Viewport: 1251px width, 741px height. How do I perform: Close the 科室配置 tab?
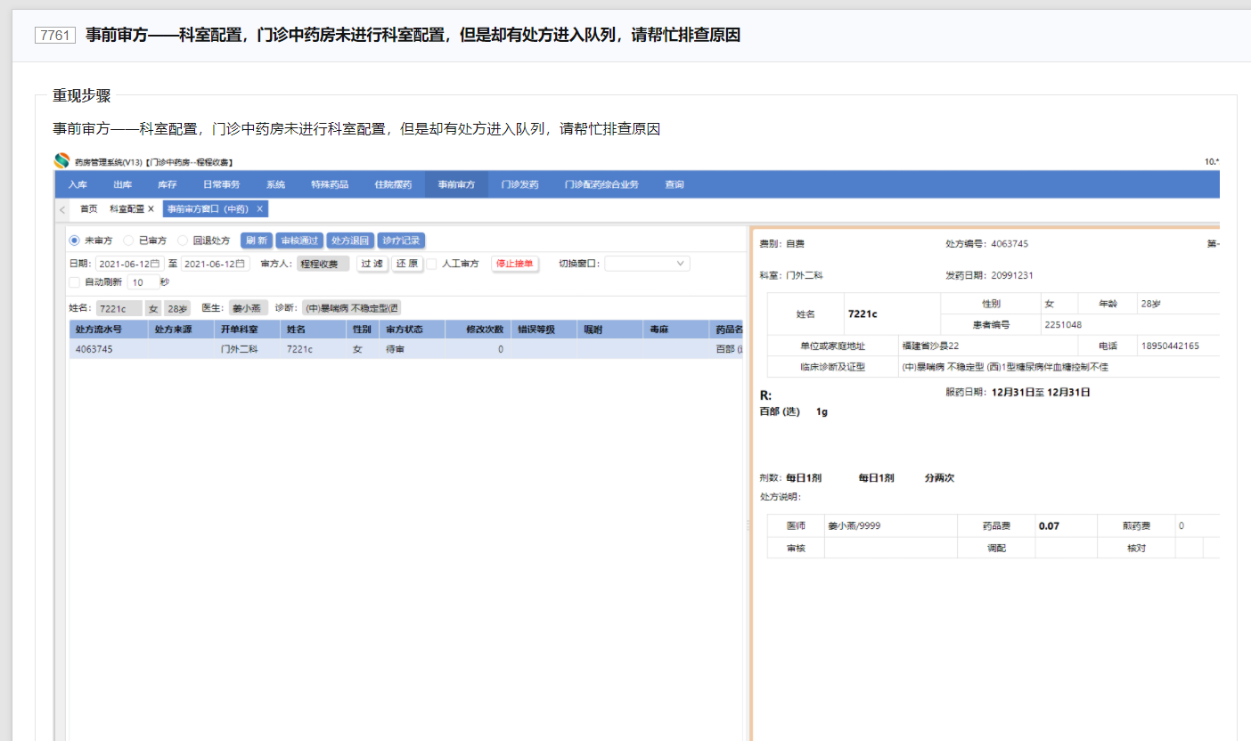[x=151, y=208]
